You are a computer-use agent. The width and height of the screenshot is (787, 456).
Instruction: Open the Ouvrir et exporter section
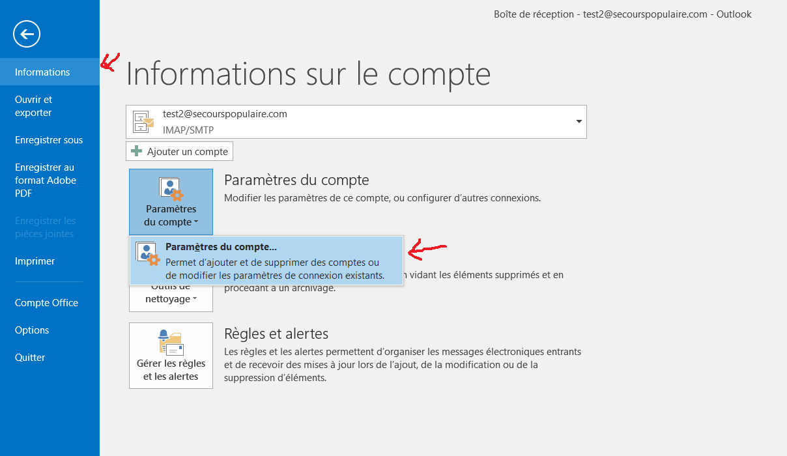point(34,106)
